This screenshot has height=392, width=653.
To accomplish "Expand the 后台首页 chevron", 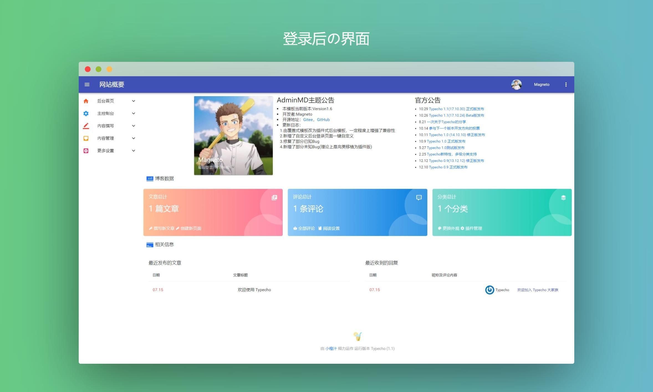I will coord(133,101).
